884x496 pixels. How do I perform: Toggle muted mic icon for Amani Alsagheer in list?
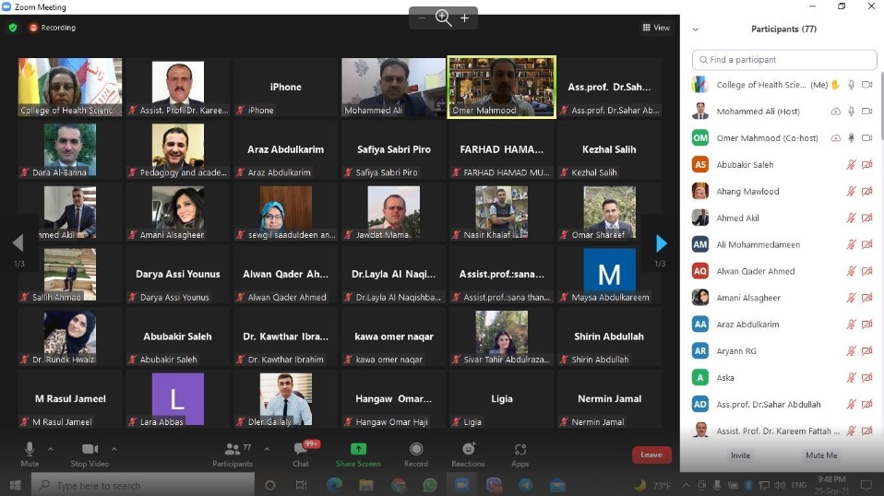click(x=852, y=298)
